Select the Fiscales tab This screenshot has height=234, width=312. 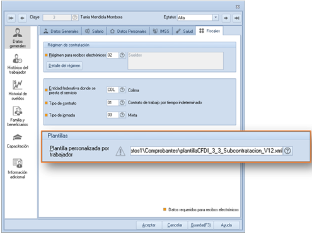(209, 31)
